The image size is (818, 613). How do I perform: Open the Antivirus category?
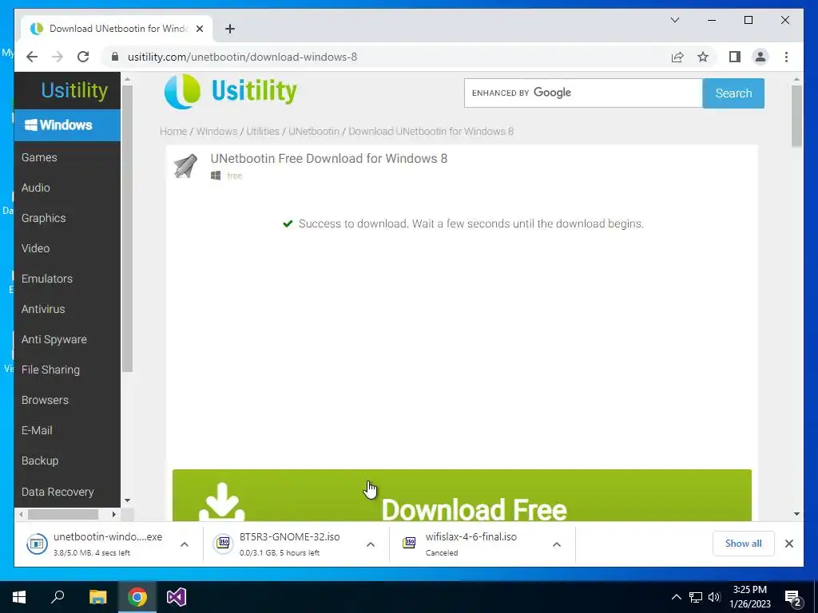click(x=43, y=309)
